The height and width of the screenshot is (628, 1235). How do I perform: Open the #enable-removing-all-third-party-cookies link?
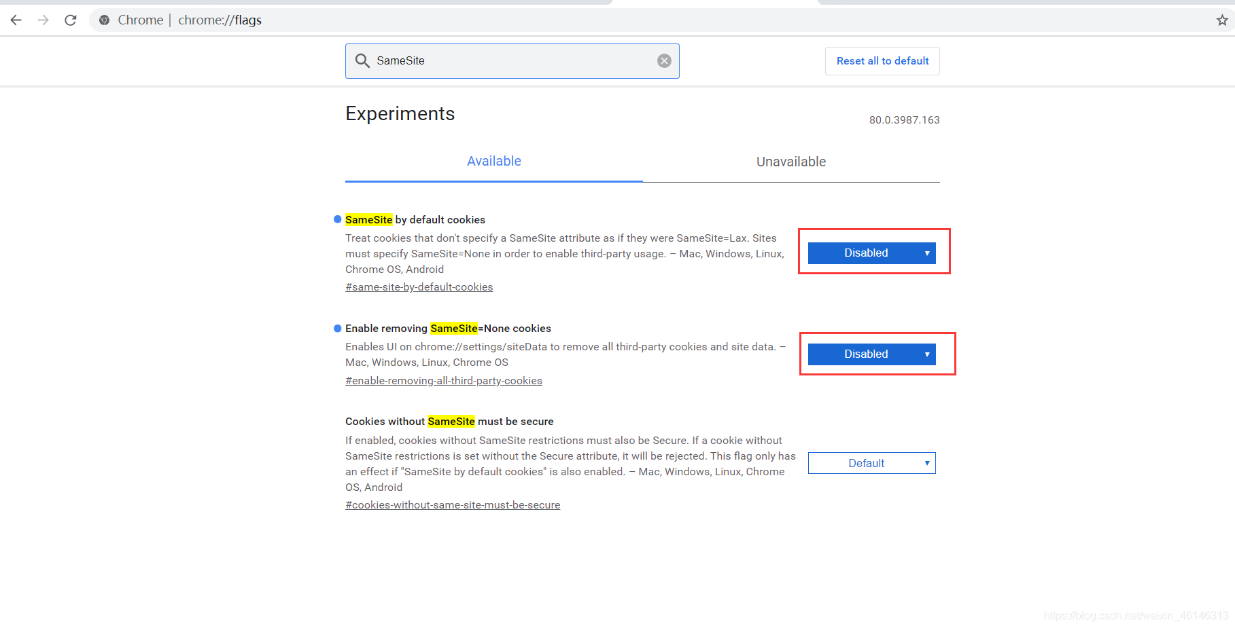[443, 380]
